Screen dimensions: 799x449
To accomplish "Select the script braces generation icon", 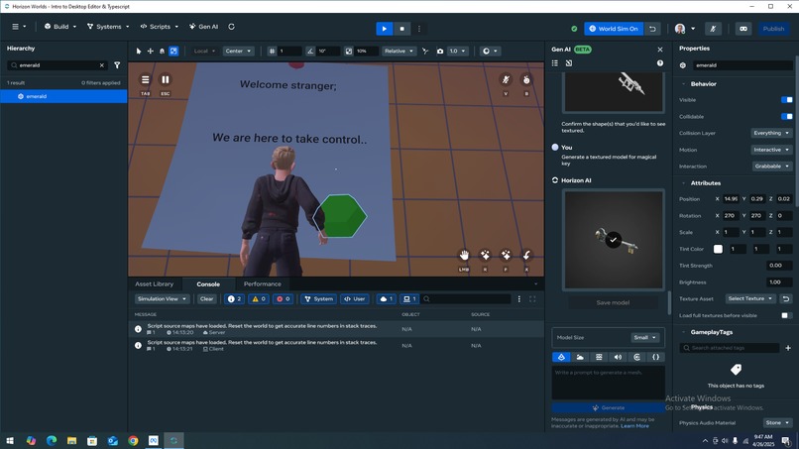I will pyautogui.click(x=656, y=357).
